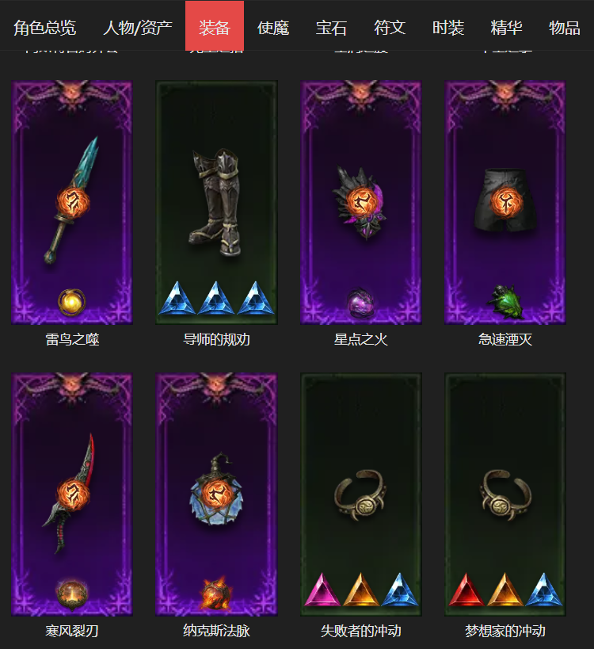Open the 精华 tab
The height and width of the screenshot is (649, 594).
click(506, 28)
